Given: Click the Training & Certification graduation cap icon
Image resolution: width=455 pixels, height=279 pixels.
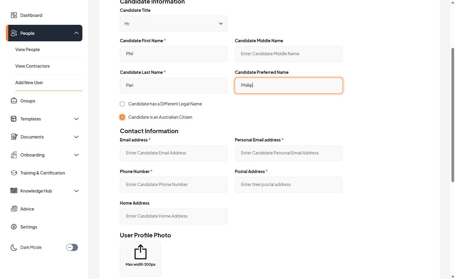Looking at the screenshot, I should [x=14, y=173].
